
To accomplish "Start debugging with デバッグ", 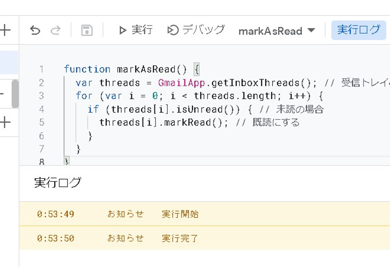I will [x=196, y=30].
